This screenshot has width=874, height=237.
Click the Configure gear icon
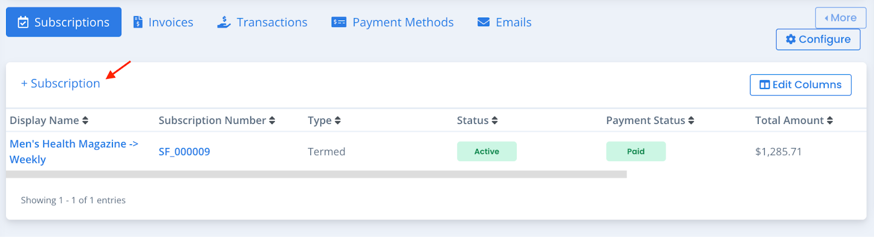click(x=790, y=39)
